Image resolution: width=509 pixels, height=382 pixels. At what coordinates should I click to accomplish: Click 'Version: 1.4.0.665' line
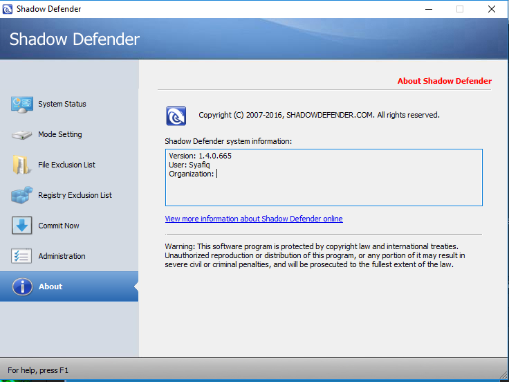201,156
